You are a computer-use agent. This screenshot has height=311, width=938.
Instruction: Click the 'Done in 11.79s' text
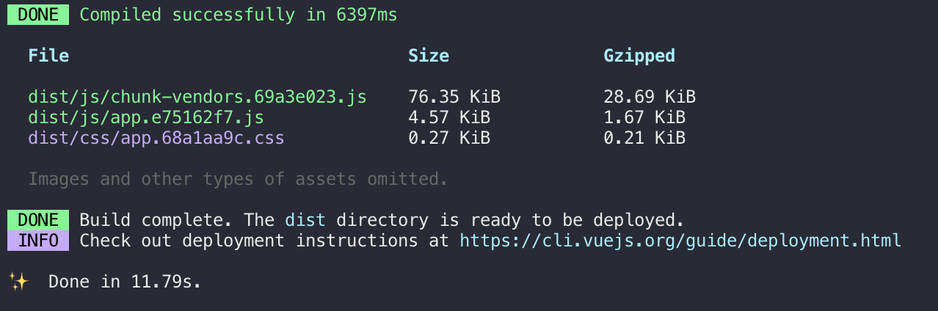click(x=125, y=282)
